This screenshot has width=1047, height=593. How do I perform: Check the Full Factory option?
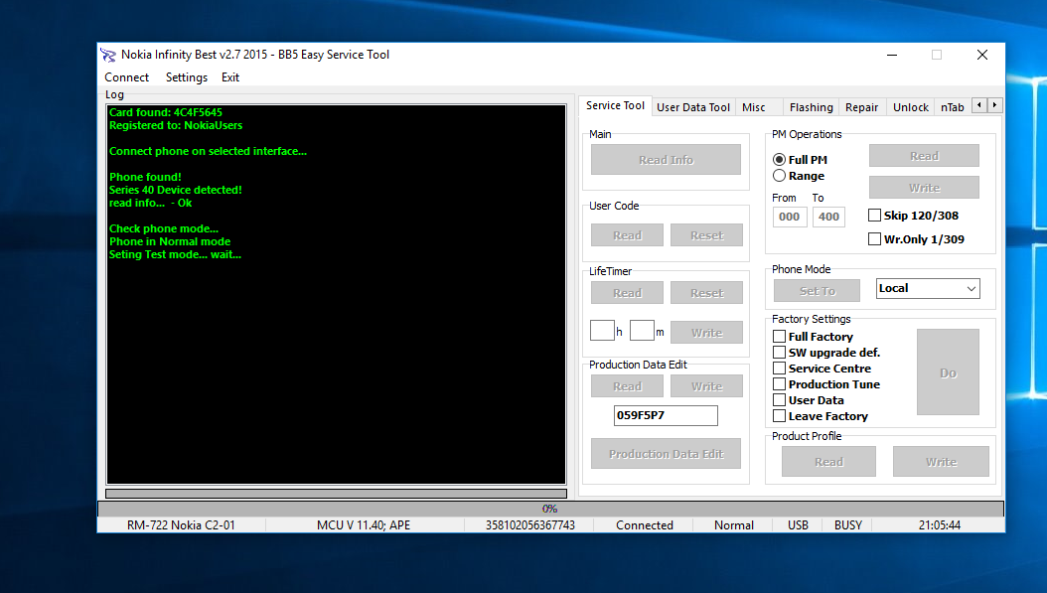pyautogui.click(x=779, y=336)
